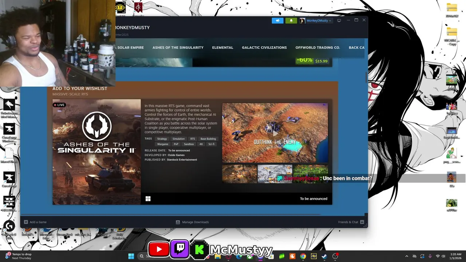Open the 1:20 AM clock and date
466x262 pixels.
tap(456, 256)
